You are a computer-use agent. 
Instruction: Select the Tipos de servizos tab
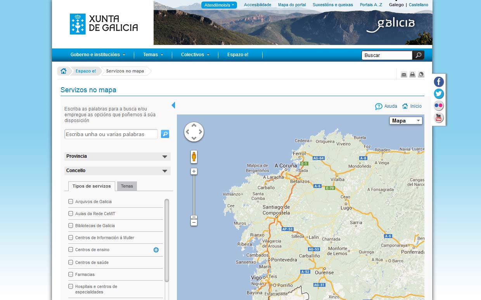click(x=92, y=186)
